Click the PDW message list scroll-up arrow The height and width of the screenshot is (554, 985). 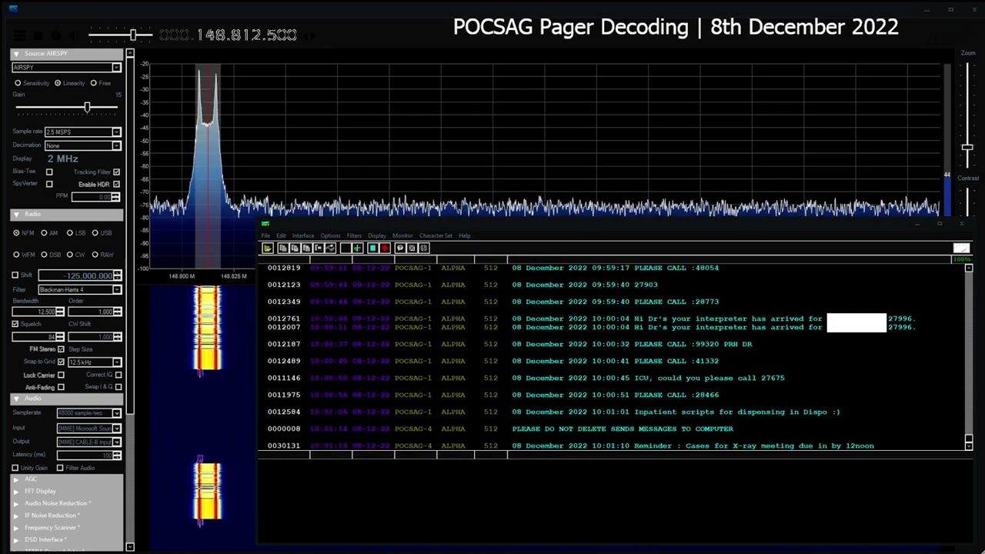pyautogui.click(x=969, y=268)
